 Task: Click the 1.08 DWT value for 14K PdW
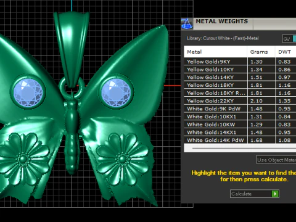pos(284,140)
